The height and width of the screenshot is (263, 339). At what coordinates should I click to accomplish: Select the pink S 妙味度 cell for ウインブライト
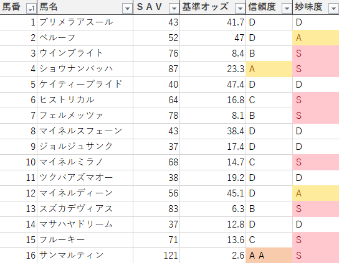point(316,53)
